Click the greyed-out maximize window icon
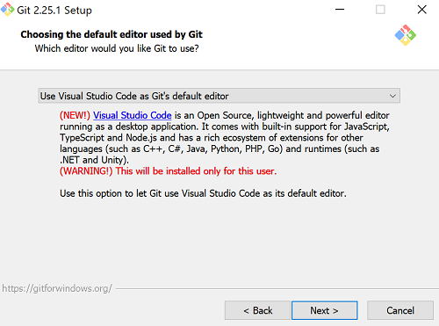This screenshot has width=439, height=326. [380, 10]
